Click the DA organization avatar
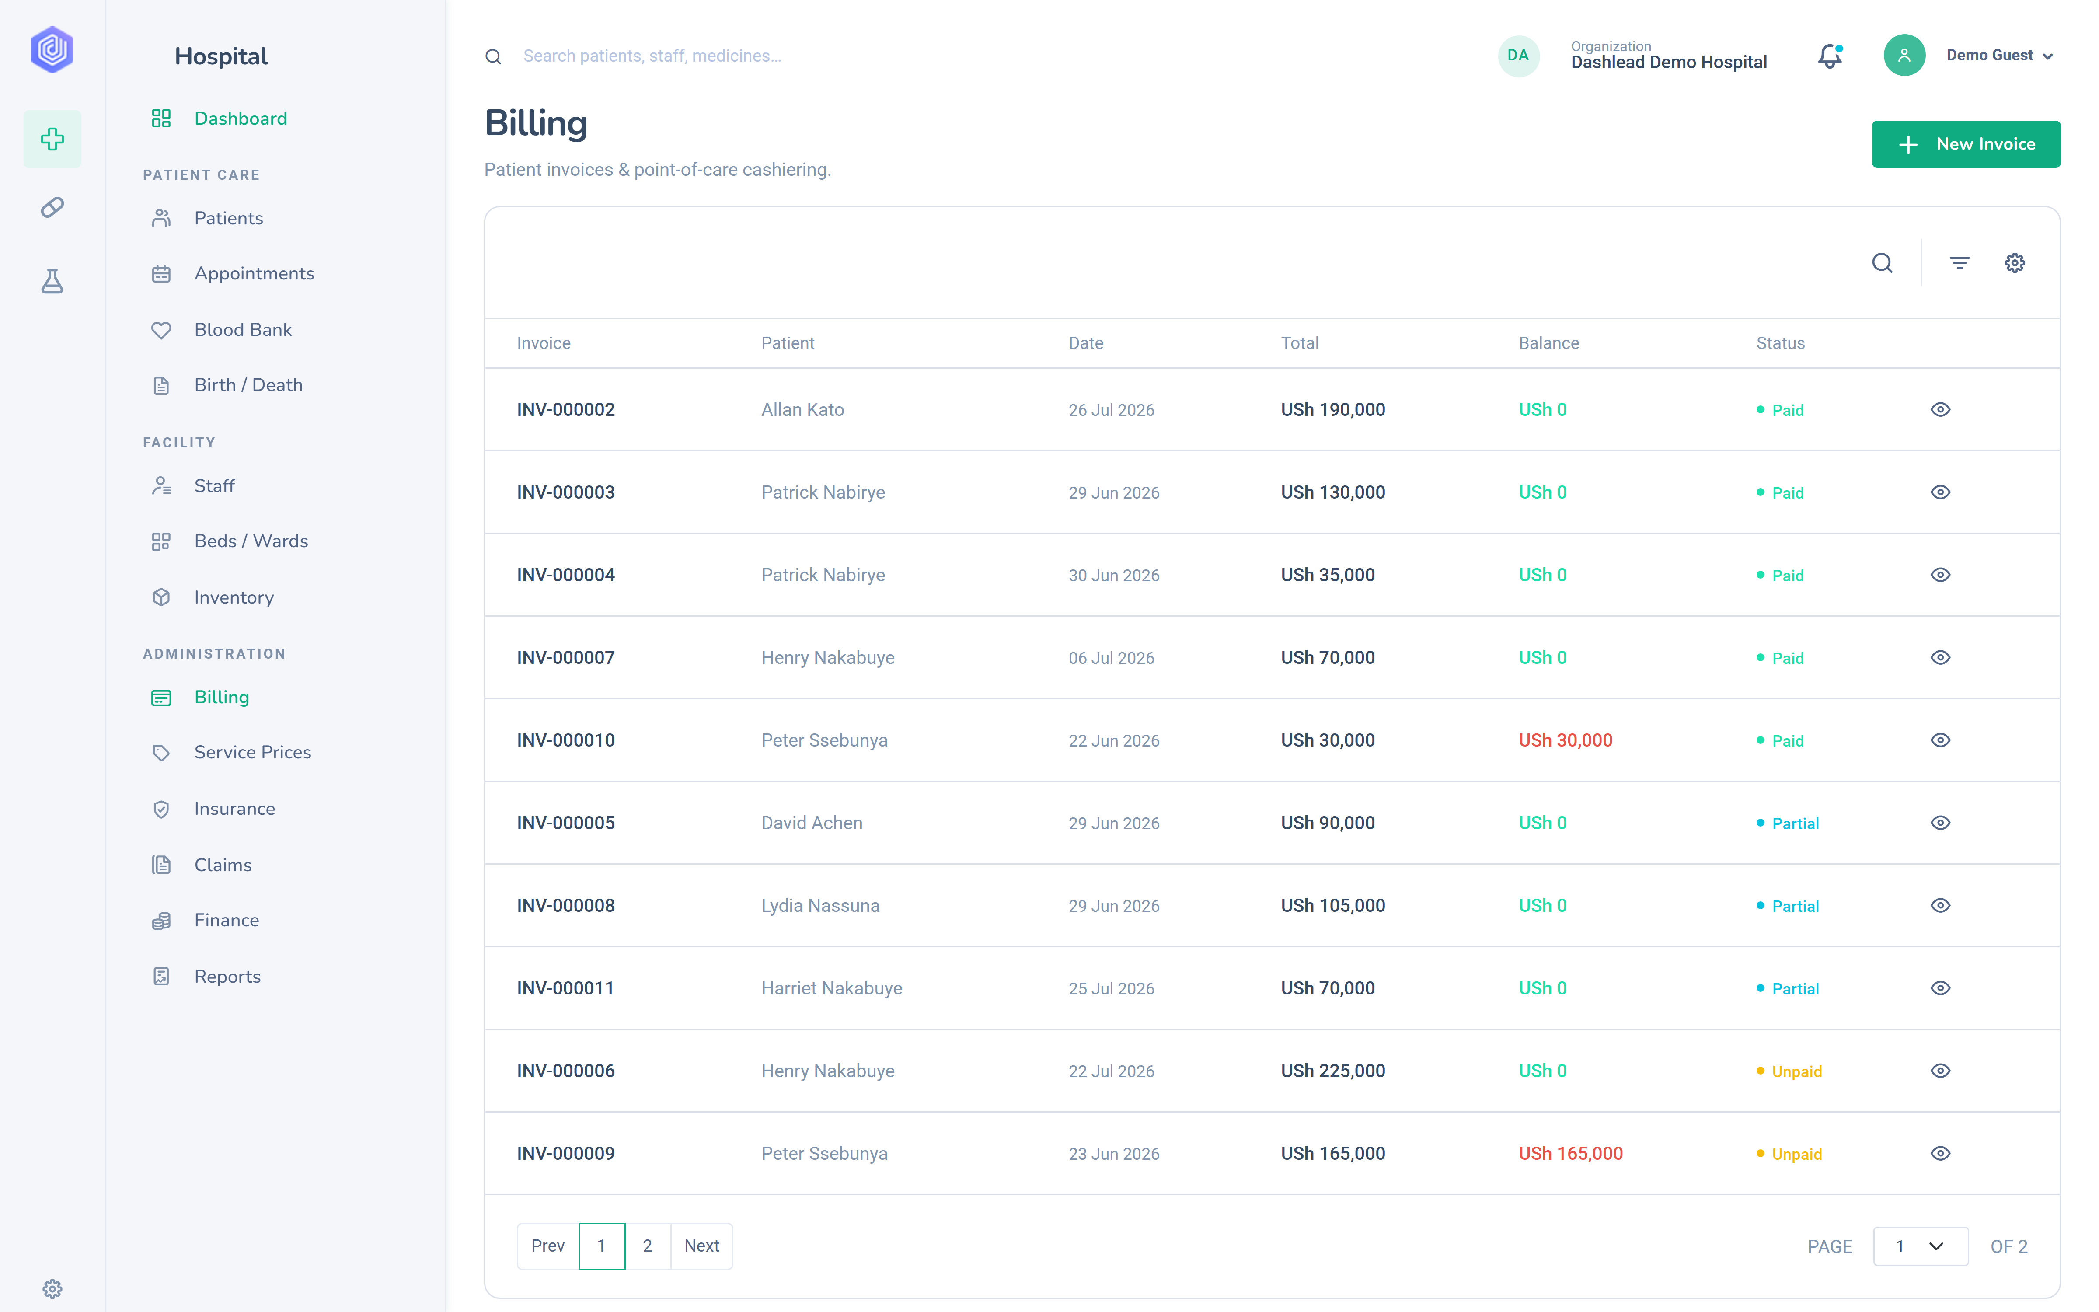Image resolution: width=2099 pixels, height=1312 pixels. pyautogui.click(x=1518, y=56)
